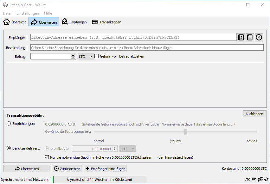The height and width of the screenshot is (184, 270).
Task: Uncheck Nur die notwendige Gebühr option
Action: (47, 157)
